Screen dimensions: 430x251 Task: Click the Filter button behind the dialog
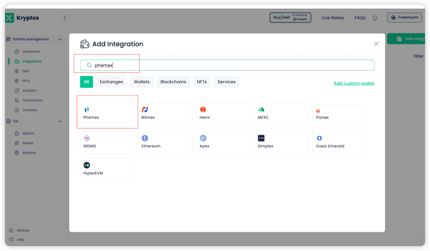click(x=414, y=56)
